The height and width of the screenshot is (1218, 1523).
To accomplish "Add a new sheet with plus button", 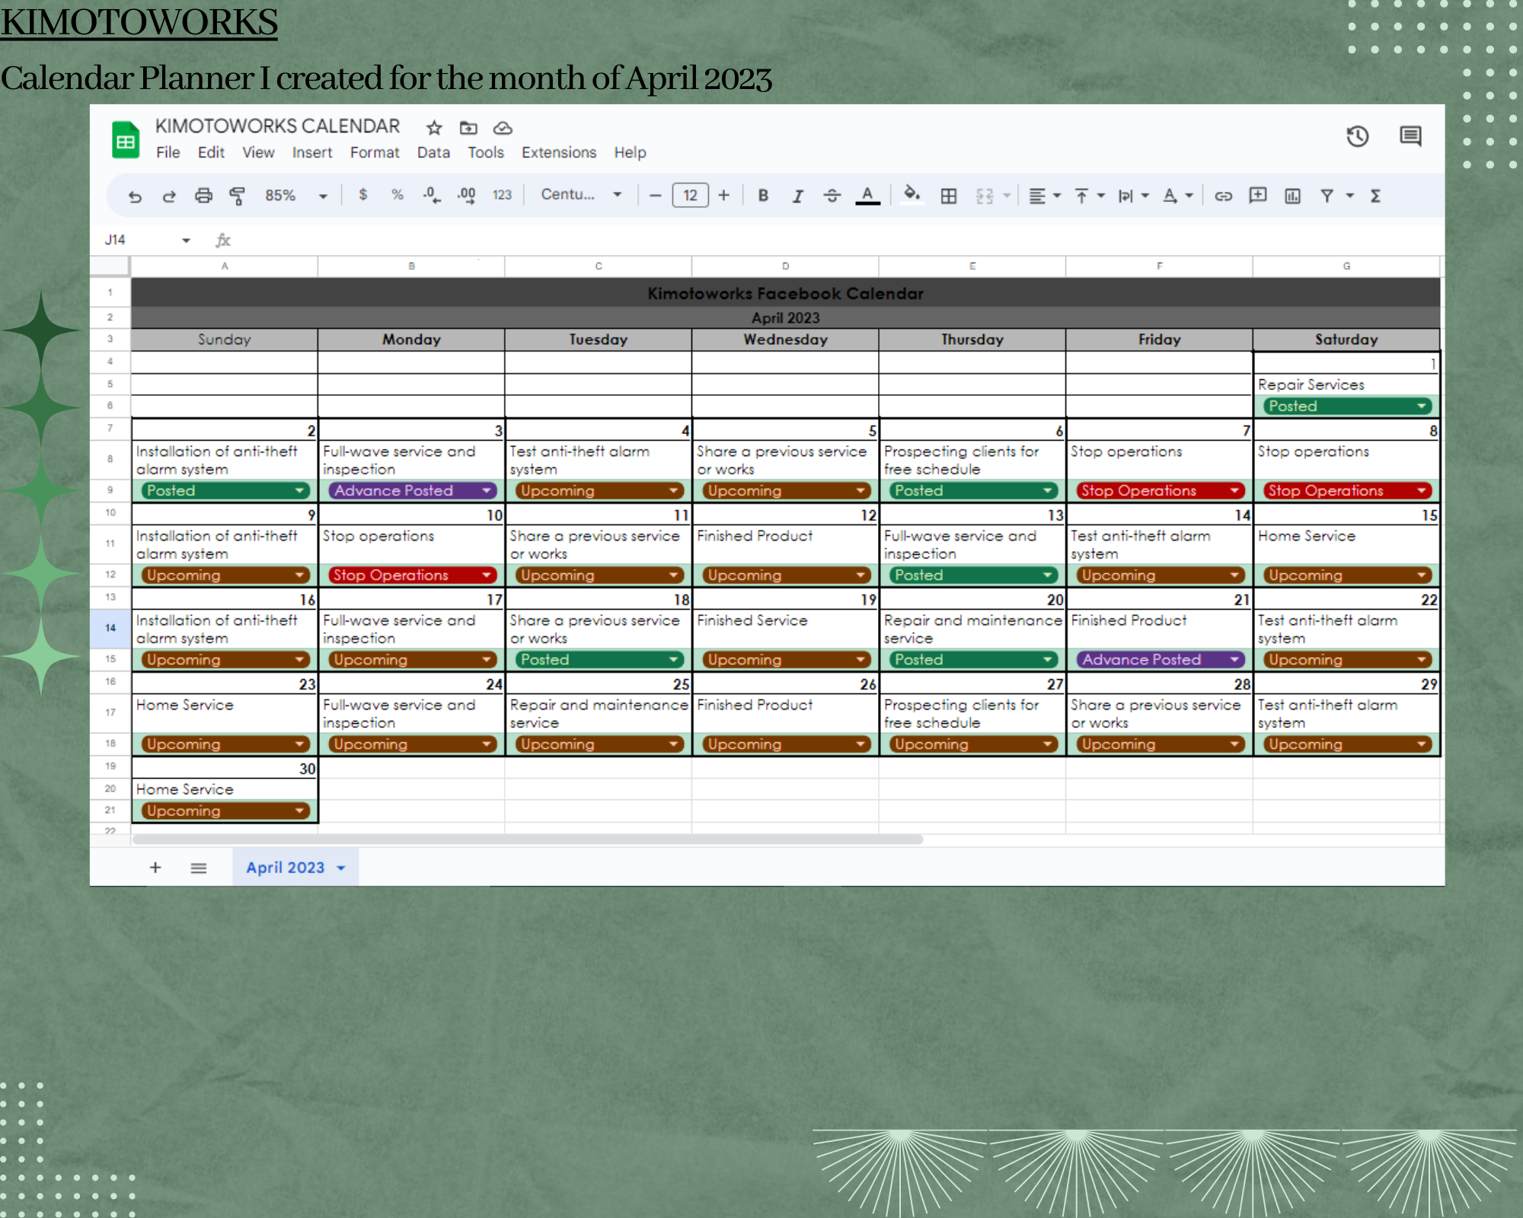I will pos(155,867).
